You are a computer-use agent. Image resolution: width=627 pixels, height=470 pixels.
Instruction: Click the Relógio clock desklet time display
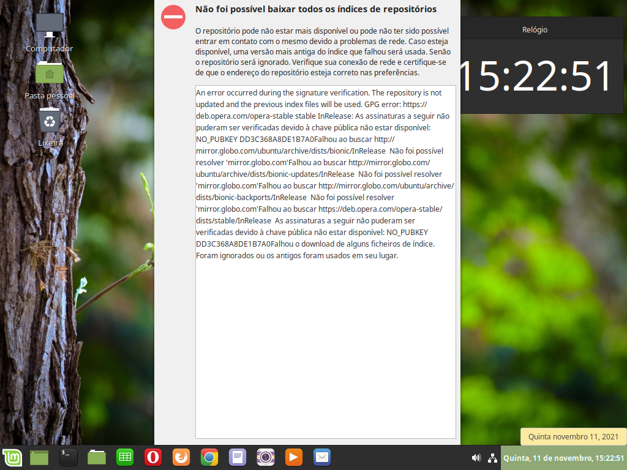535,76
